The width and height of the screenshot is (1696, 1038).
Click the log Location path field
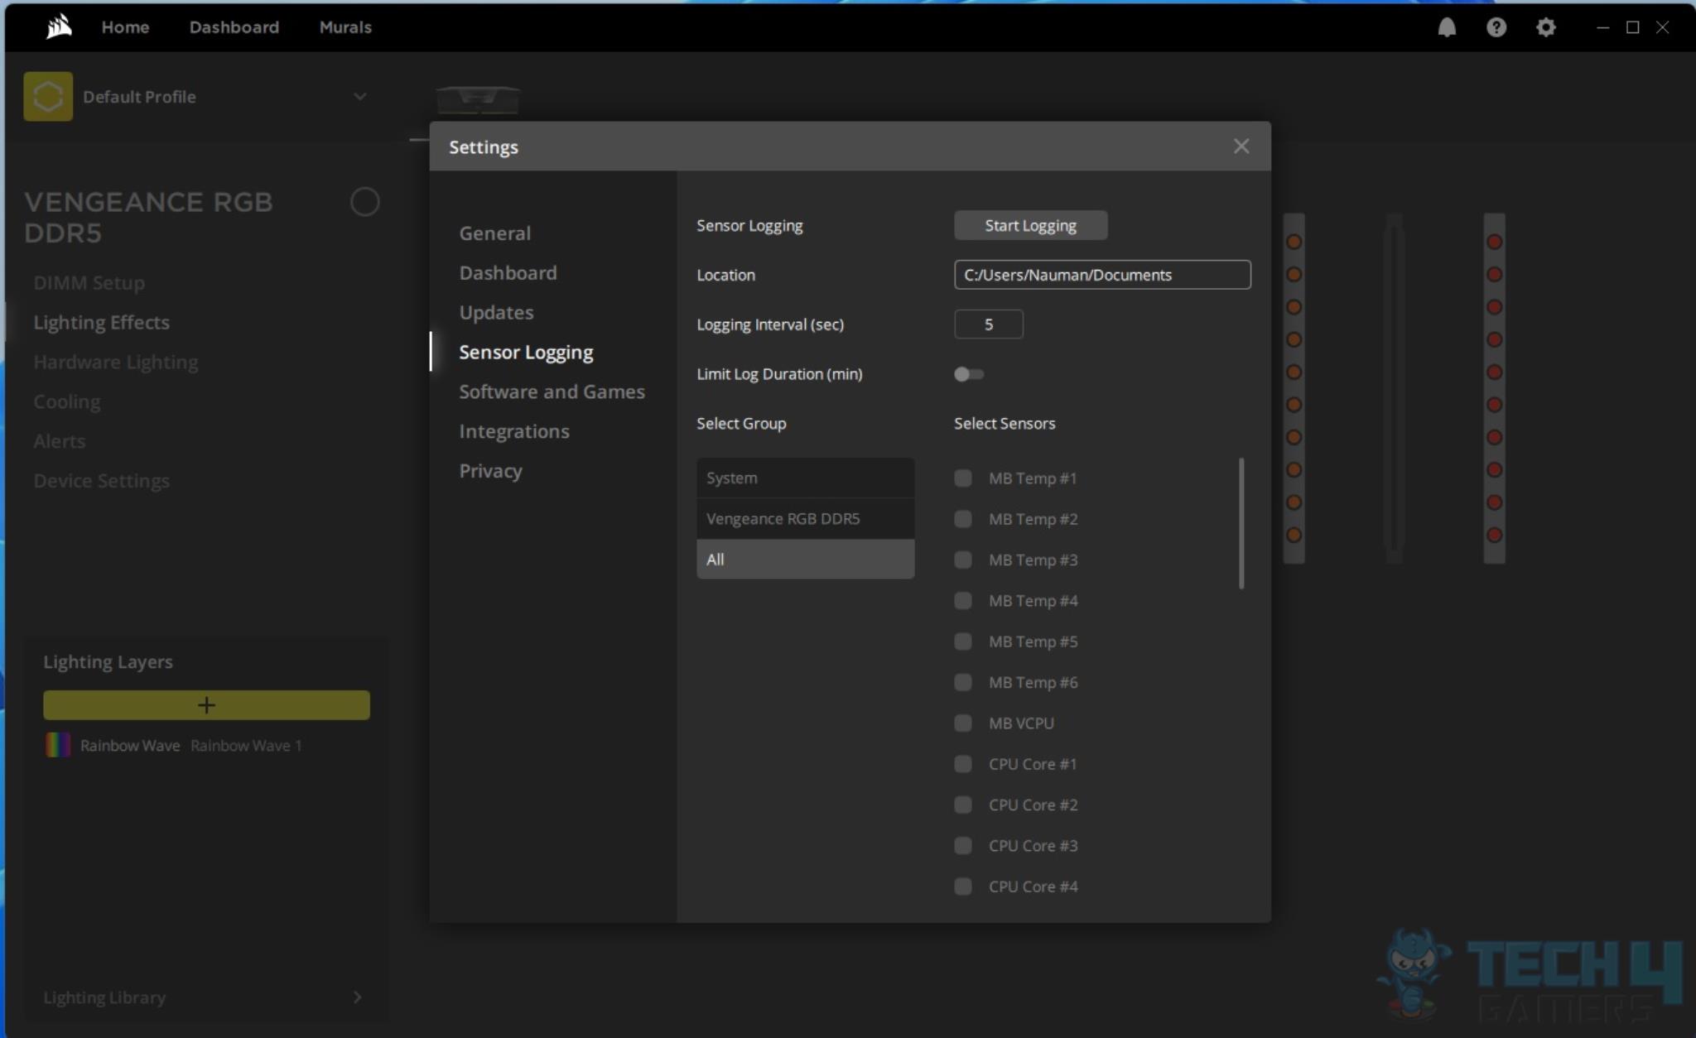(1102, 275)
